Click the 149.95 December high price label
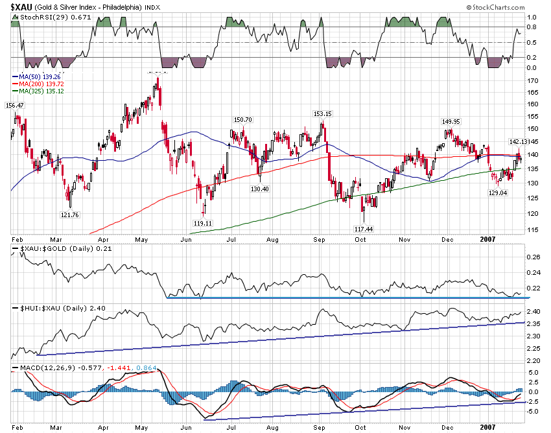Viewport: 551px width, 433px height. (451, 121)
